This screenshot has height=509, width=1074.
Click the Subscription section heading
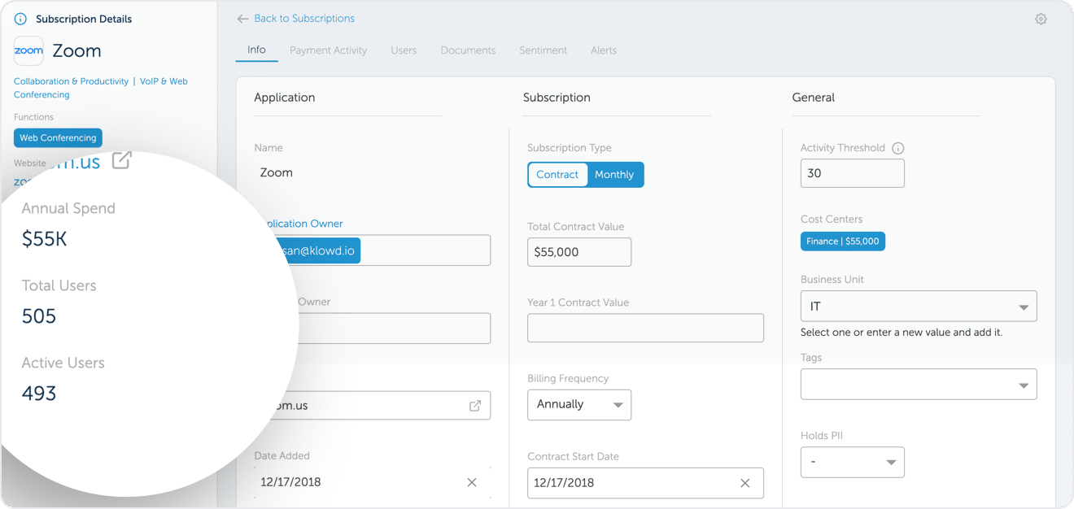pyautogui.click(x=557, y=98)
